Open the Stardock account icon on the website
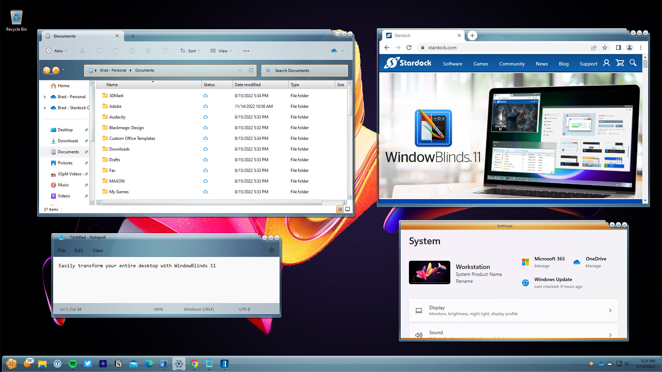This screenshot has width=662, height=372. point(606,63)
